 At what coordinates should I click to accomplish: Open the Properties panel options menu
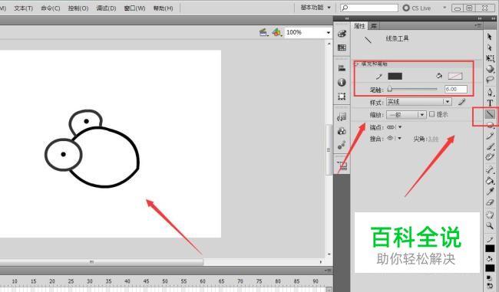pyautogui.click(x=478, y=25)
